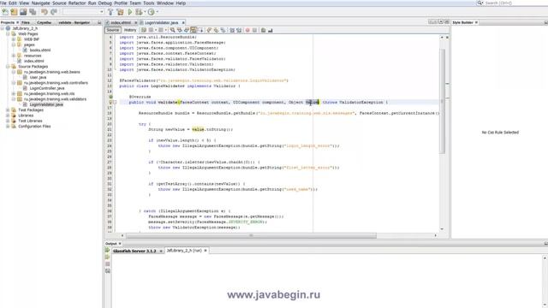The width and height of the screenshot is (548, 308).
Task: Open the Help menu
Action: click(x=181, y=3)
